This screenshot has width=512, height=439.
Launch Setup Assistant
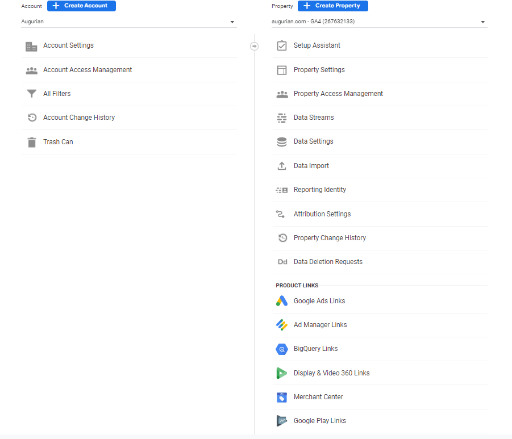pos(380,45)
